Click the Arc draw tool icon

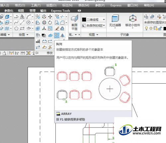tap(29, 17)
